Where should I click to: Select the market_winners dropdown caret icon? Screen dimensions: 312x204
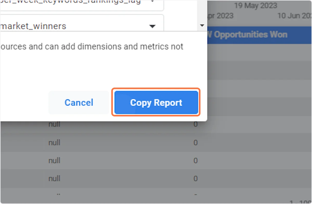(x=153, y=26)
